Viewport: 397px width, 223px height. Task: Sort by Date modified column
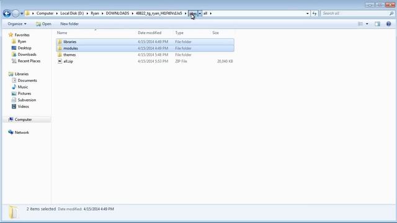coord(149,33)
